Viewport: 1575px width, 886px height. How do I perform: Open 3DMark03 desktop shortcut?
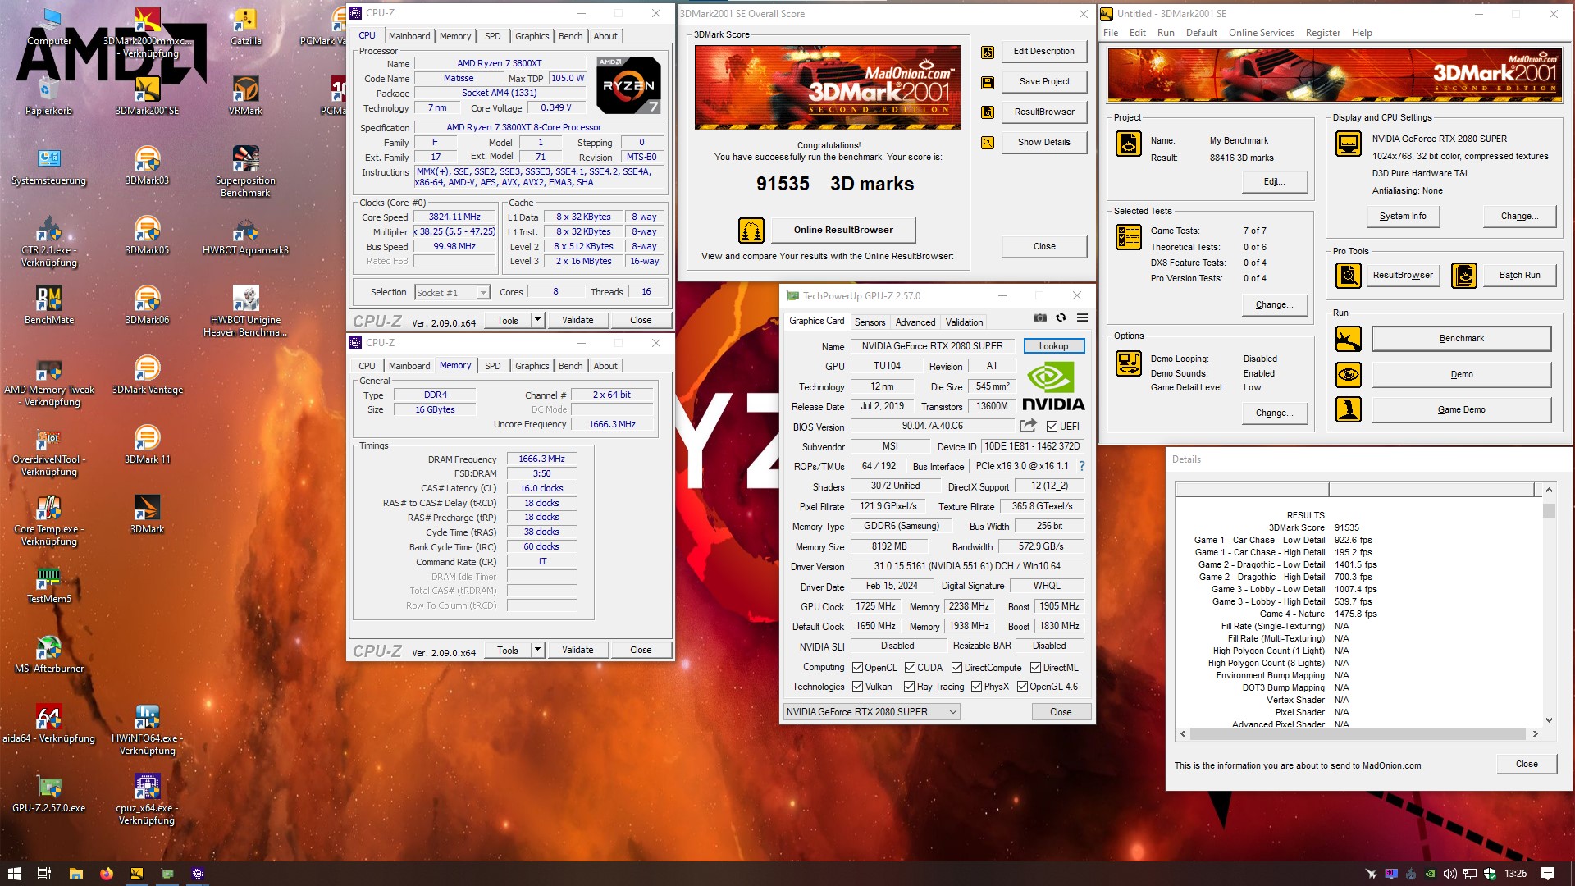point(147,165)
